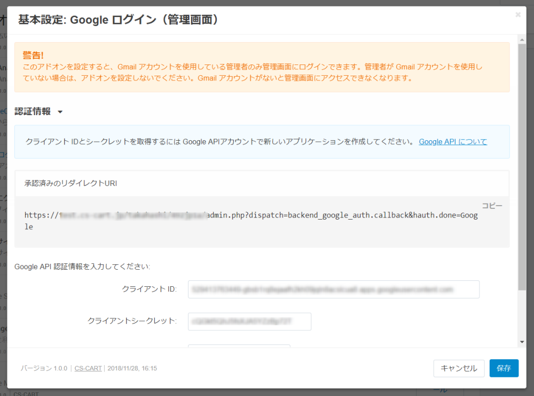Click the バージョン 1.0.0 text
This screenshot has height=396, width=534.
44,368
